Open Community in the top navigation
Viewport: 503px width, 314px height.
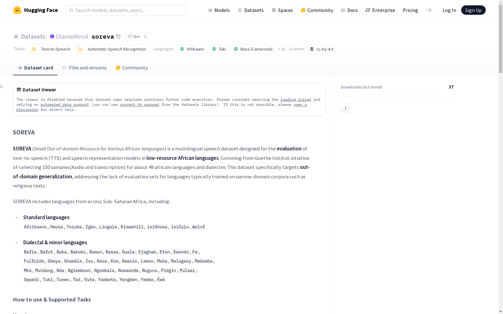(317, 10)
